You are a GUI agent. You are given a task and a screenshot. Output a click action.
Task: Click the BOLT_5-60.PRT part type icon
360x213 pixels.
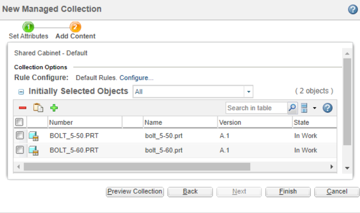coord(33,151)
